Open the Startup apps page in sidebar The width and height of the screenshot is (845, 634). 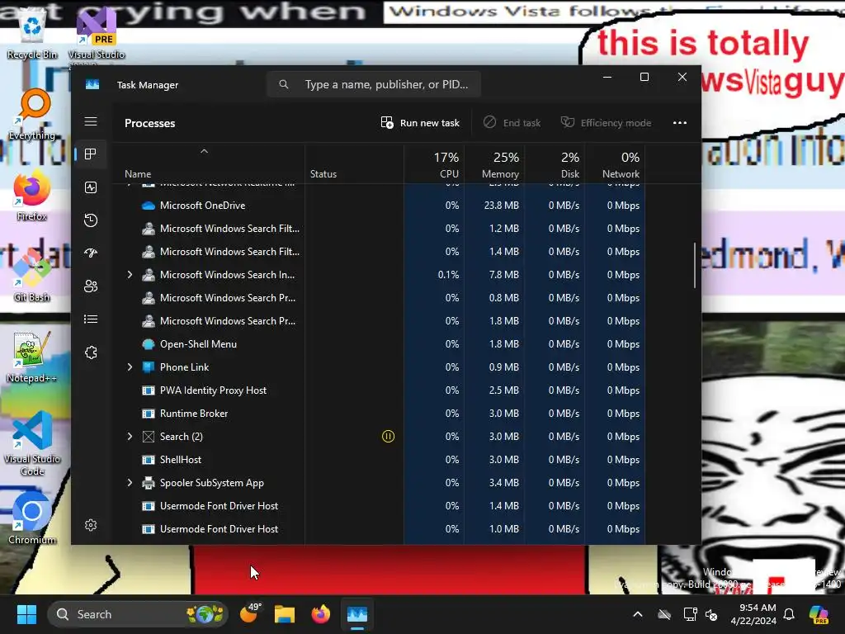[x=91, y=253]
